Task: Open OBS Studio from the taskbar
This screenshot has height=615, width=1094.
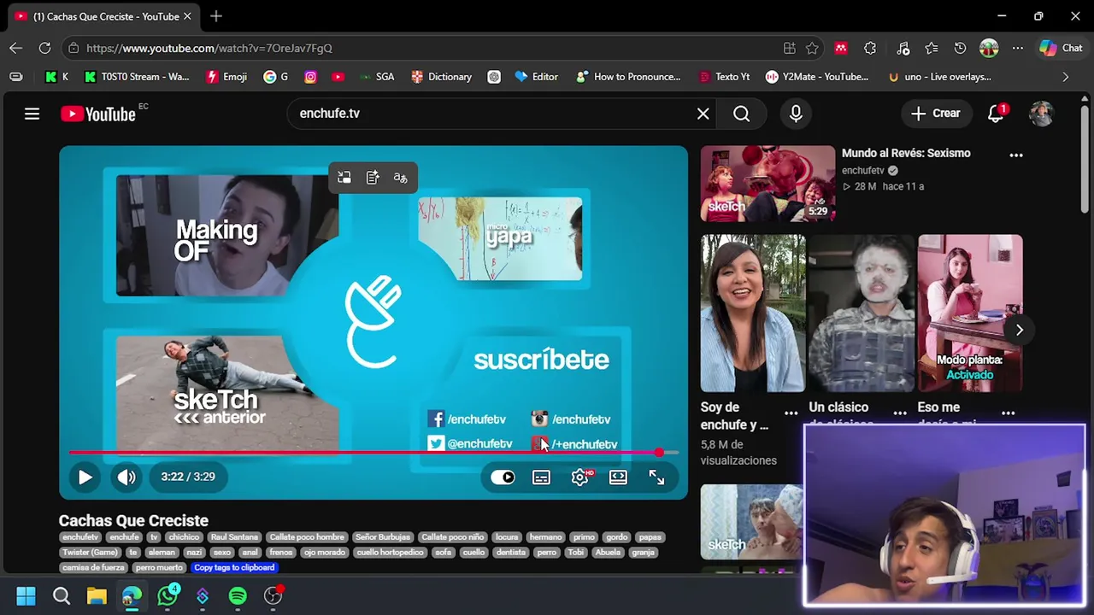Action: pyautogui.click(x=273, y=596)
